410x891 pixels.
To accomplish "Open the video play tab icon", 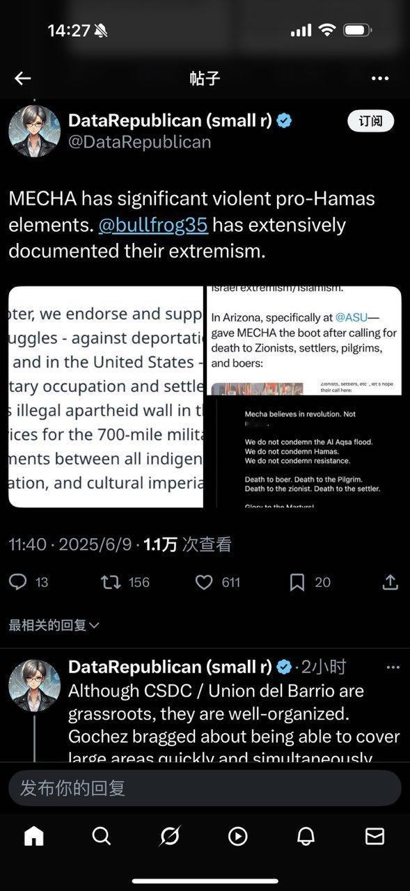I will coord(238,835).
